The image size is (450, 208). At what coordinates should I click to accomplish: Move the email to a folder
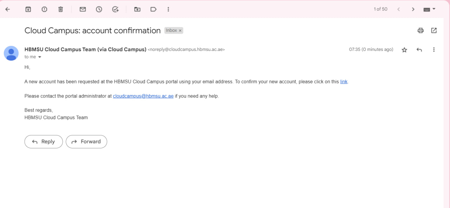click(137, 9)
